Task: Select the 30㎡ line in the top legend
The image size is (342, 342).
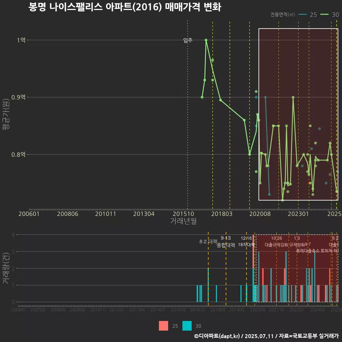Action: point(330,15)
